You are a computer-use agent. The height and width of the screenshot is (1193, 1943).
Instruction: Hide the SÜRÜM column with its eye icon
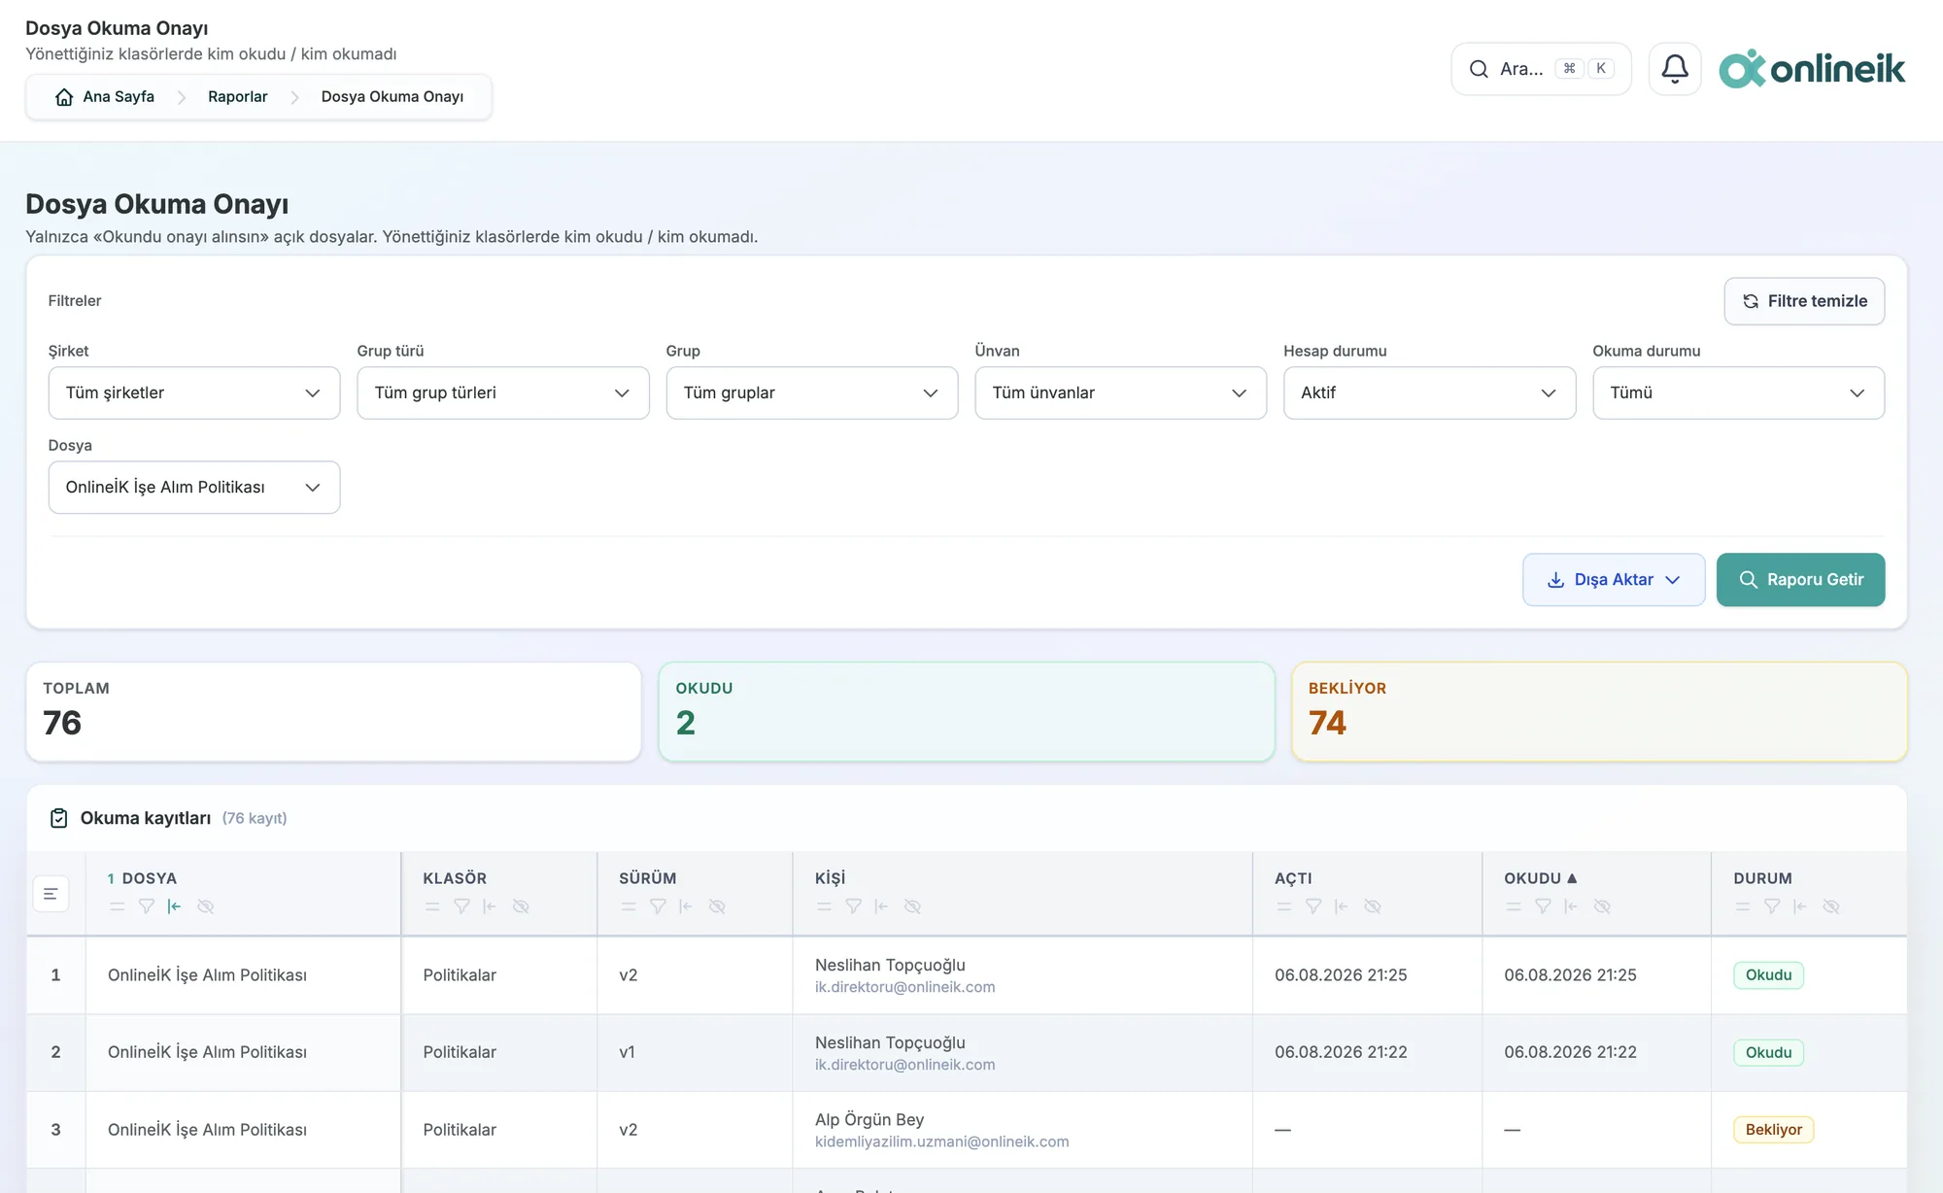[x=717, y=906]
